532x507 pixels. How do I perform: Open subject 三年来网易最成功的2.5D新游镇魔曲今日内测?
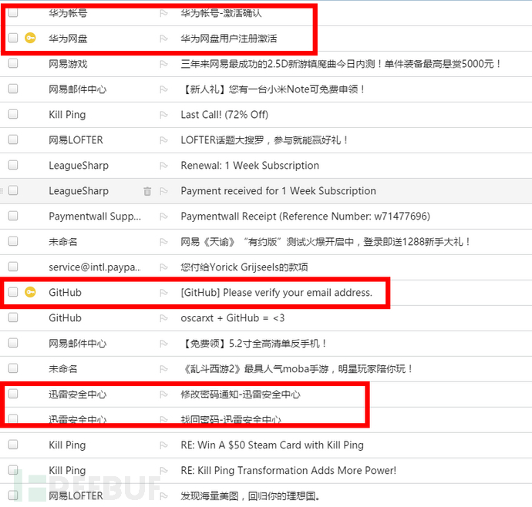click(341, 64)
